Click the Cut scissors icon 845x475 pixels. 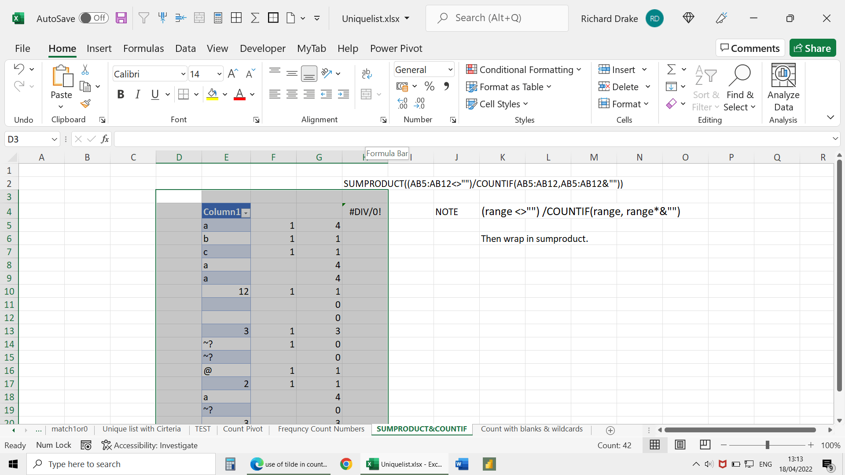85,69
